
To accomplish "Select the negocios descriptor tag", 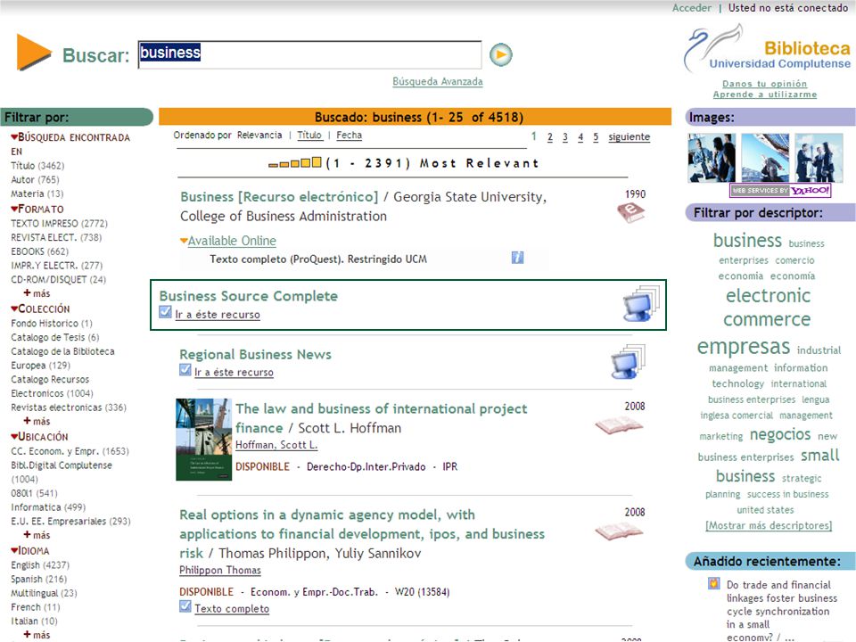I will coord(780,434).
